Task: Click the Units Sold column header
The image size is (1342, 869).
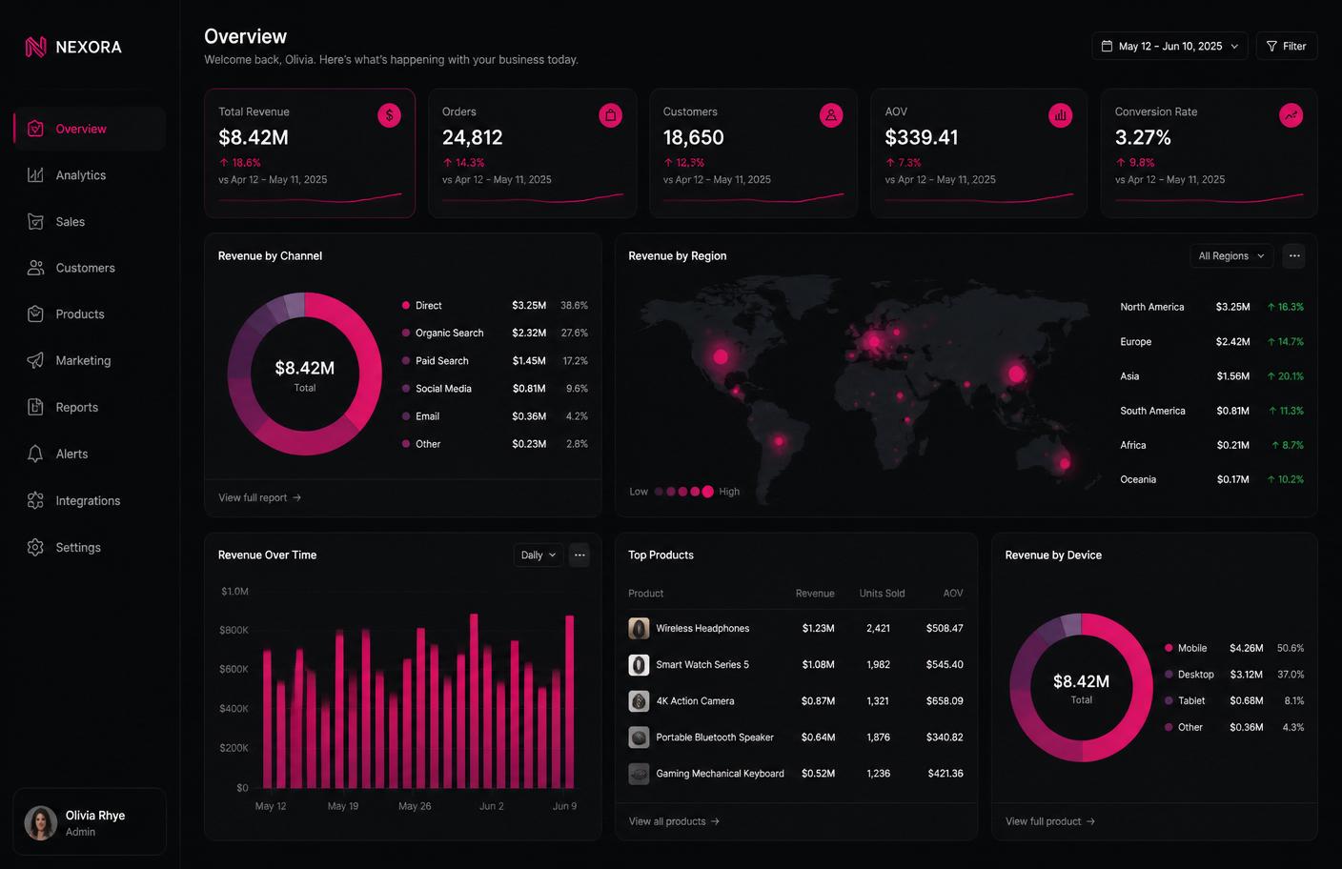Action: pyautogui.click(x=882, y=594)
